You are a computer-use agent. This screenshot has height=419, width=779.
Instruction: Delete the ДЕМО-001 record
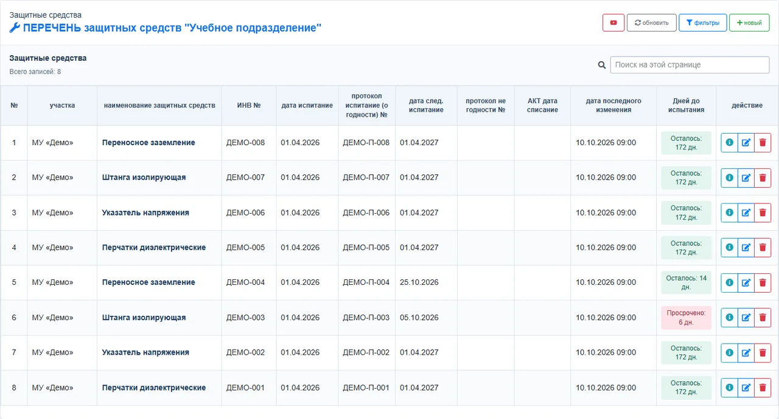pyautogui.click(x=763, y=387)
